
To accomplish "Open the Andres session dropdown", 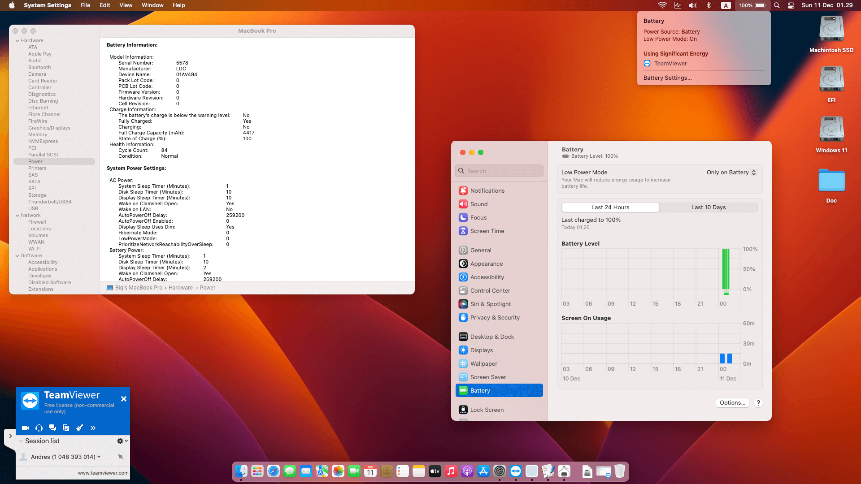I will (99, 457).
